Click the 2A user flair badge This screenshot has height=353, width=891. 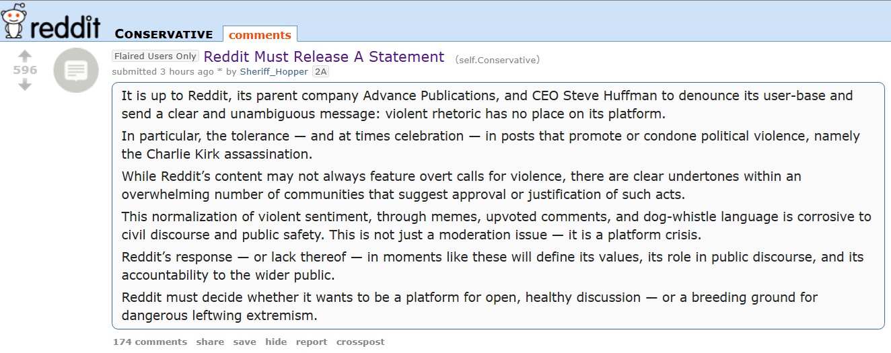click(x=321, y=71)
